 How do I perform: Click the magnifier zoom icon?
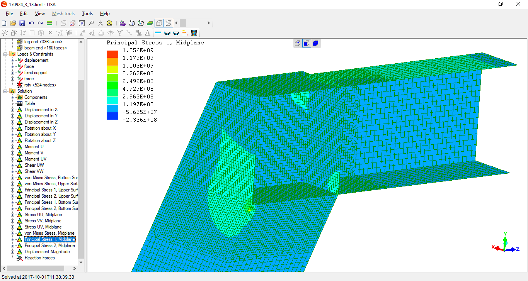tap(91, 23)
